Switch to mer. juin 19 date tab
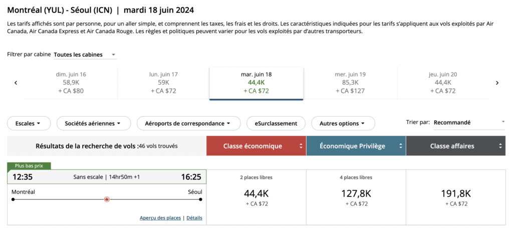Viewport: 513px width, 228px height. tap(350, 82)
